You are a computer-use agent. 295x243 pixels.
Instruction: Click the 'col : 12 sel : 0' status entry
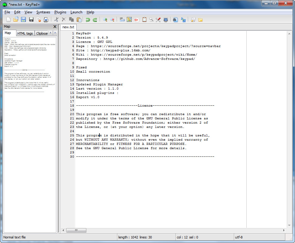(x=187, y=237)
